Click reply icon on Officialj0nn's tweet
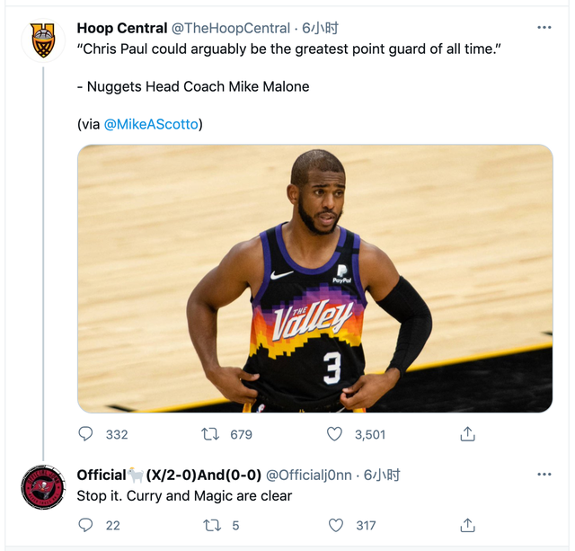The image size is (575, 551). coord(86,525)
